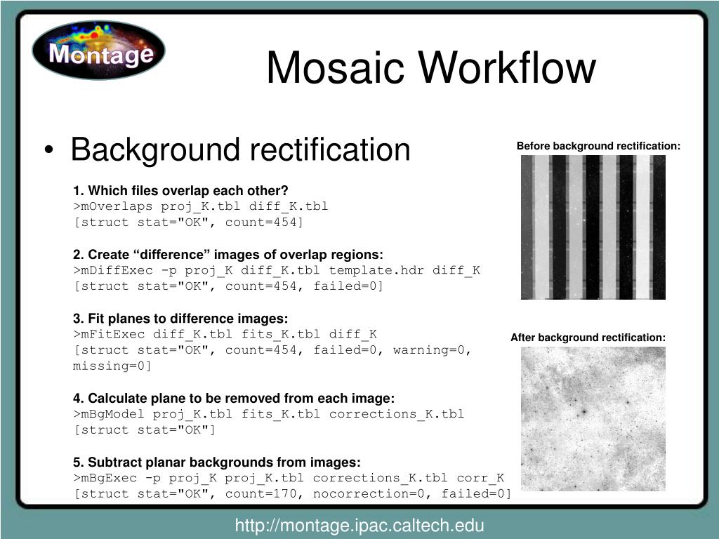
Task: Click the mBgExec command line
Action: click(x=289, y=478)
